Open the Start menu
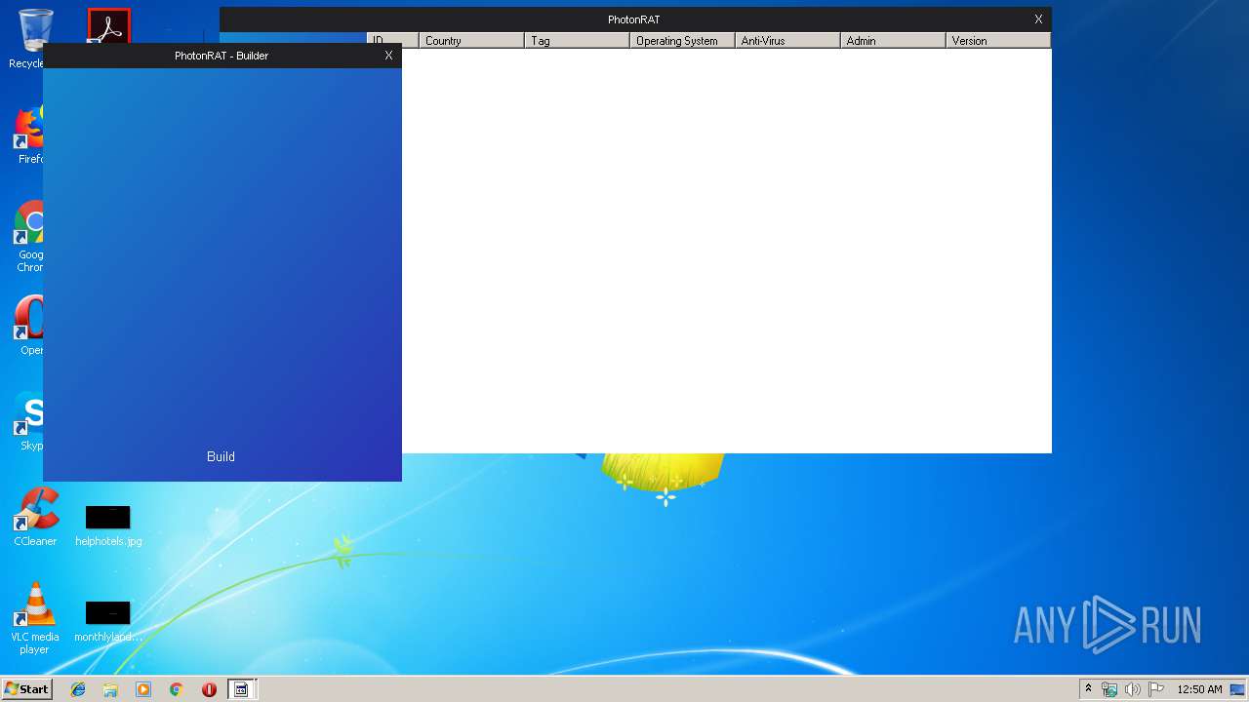Viewport: 1249px width, 702px height. pos(27,689)
